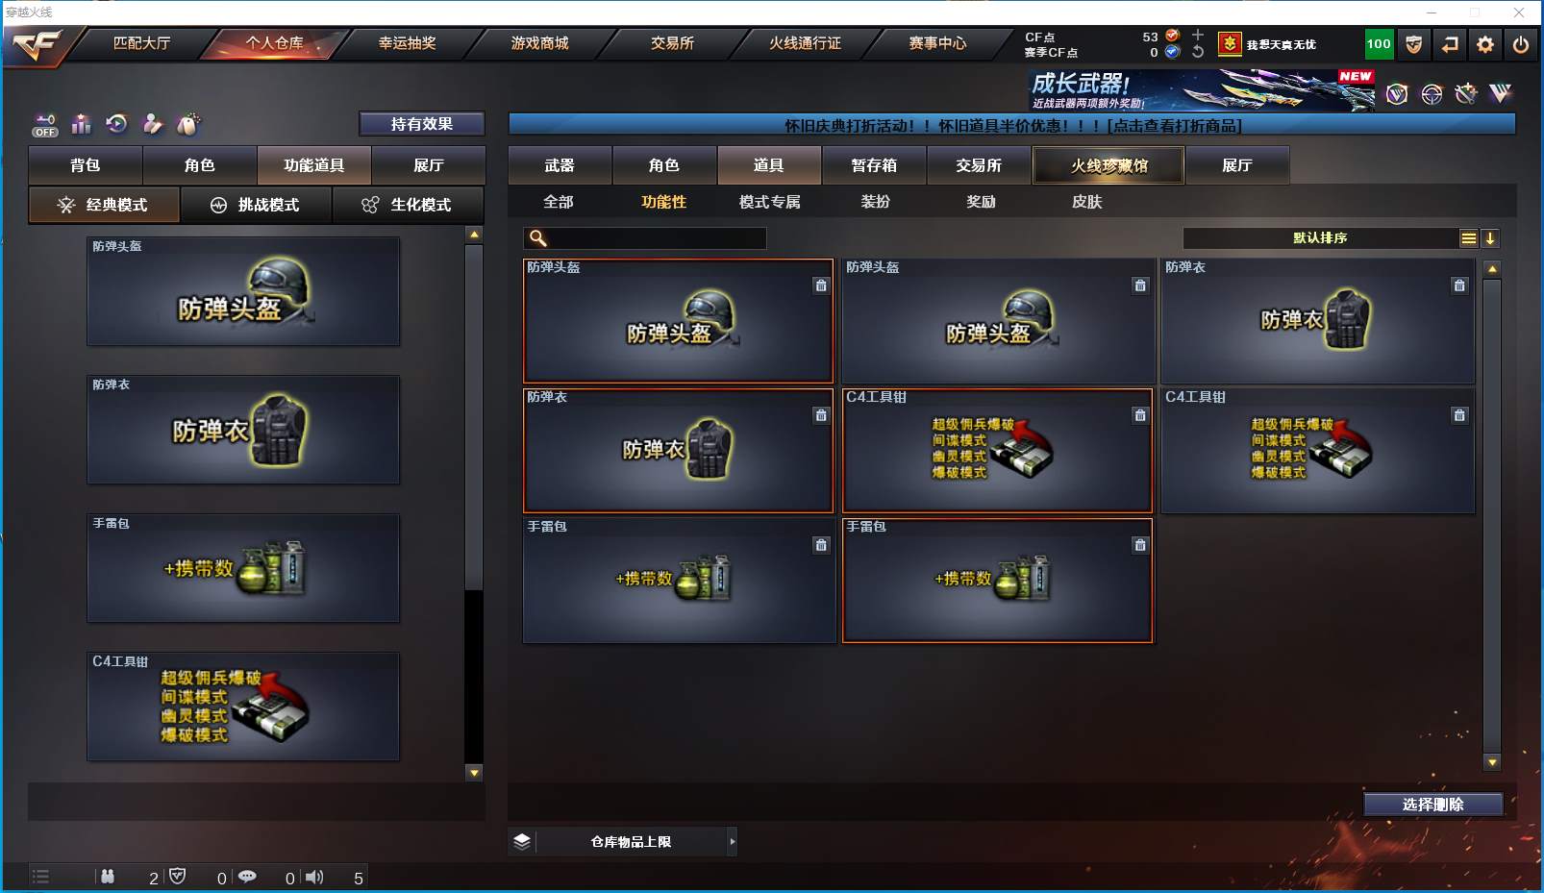Click the power exit icon

coord(1521,44)
